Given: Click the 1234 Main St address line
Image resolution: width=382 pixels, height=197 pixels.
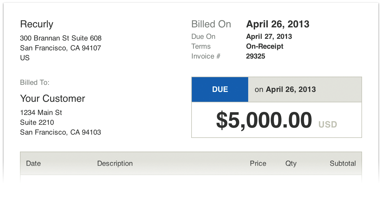Looking at the screenshot, I should [41, 112].
